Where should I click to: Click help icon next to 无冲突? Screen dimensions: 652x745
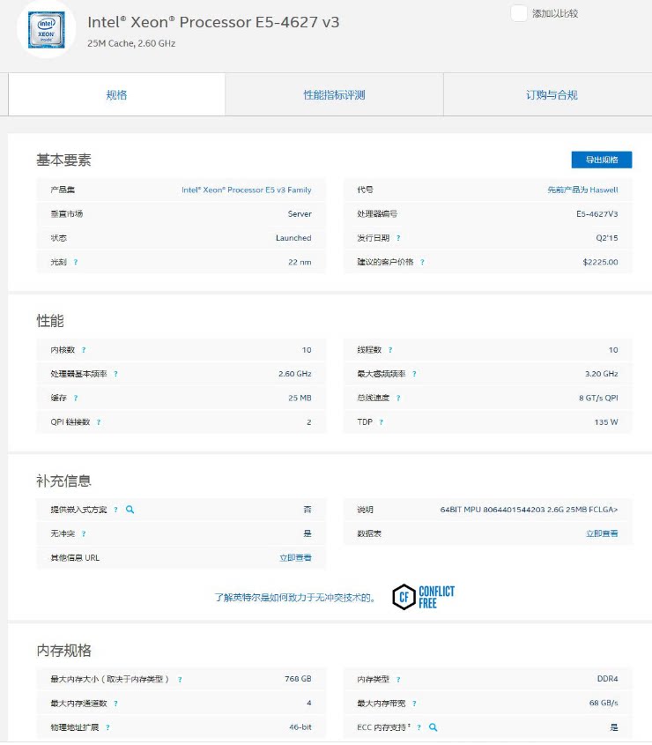click(x=84, y=533)
